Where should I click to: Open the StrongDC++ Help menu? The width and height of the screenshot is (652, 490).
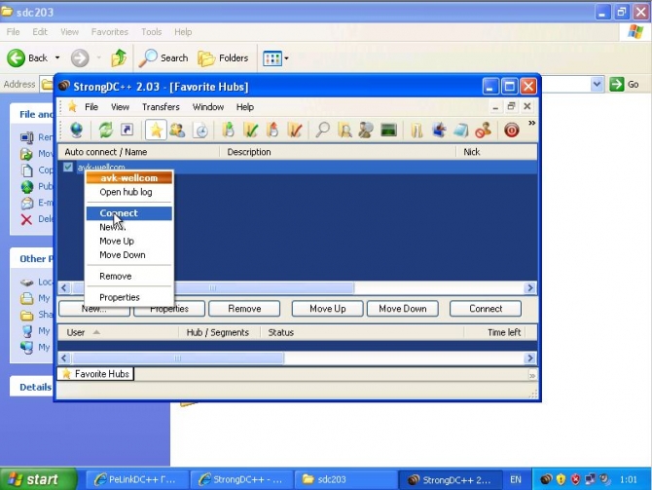(245, 107)
